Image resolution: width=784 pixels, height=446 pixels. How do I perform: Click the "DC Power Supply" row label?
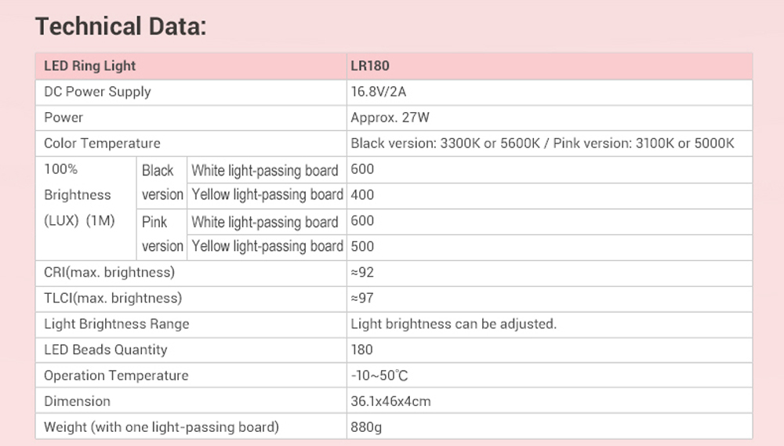[97, 92]
